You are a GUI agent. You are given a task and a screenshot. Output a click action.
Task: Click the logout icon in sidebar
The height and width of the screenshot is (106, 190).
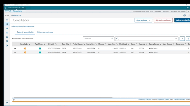tap(7, 46)
